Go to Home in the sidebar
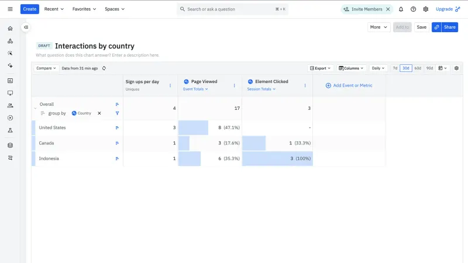This screenshot has height=263, width=468. (x=10, y=28)
